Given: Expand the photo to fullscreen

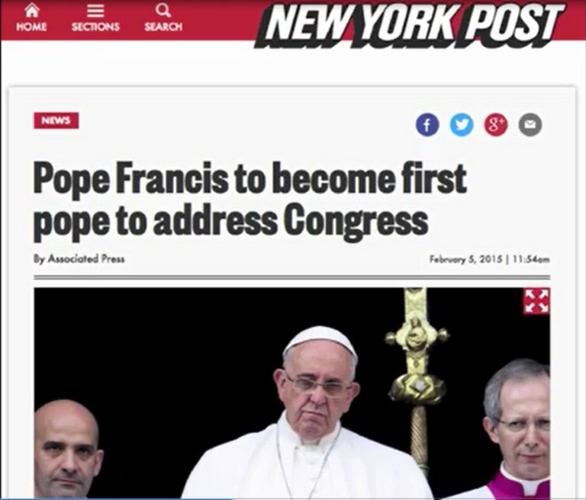Looking at the screenshot, I should tap(536, 301).
